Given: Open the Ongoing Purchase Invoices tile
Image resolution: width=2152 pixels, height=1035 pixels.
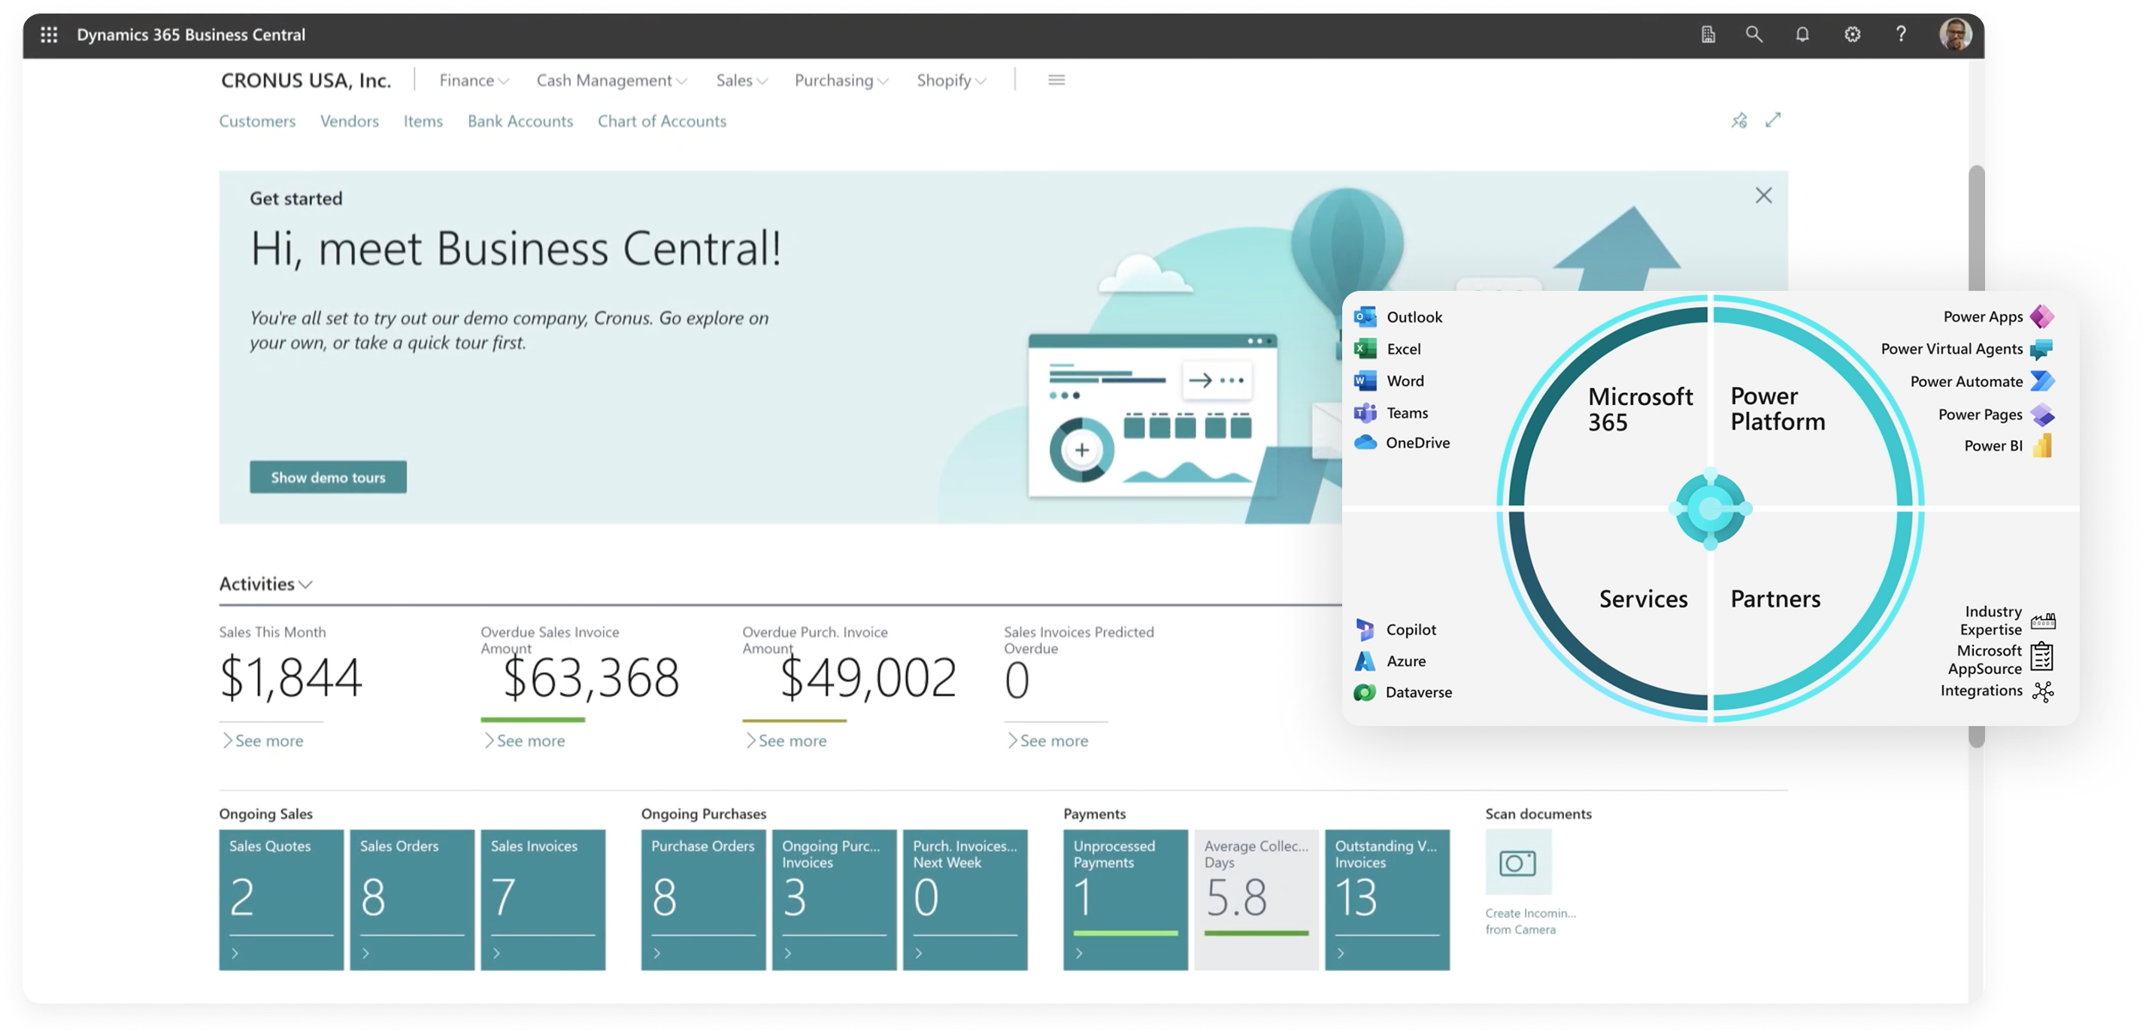Looking at the screenshot, I should pyautogui.click(x=834, y=900).
